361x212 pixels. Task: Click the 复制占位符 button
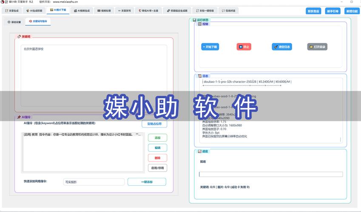pos(154,124)
